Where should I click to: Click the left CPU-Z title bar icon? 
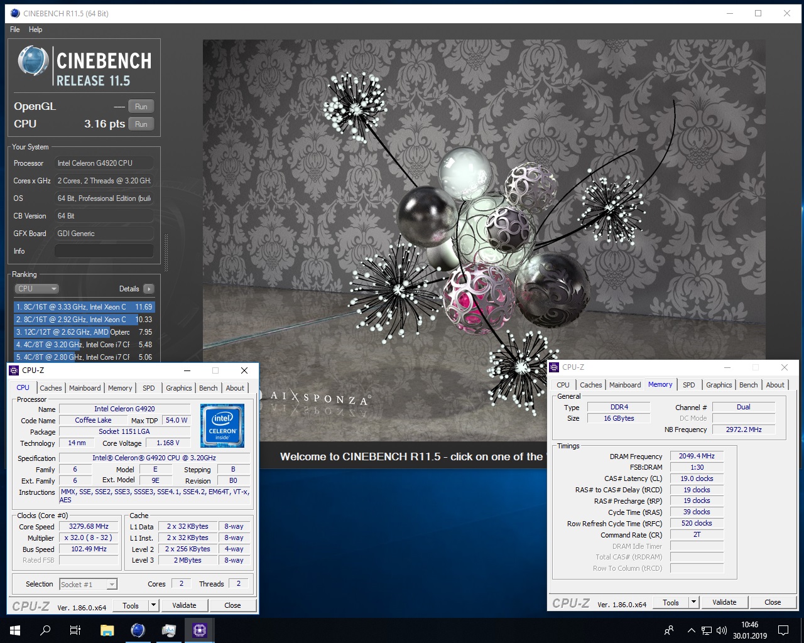[x=14, y=370]
